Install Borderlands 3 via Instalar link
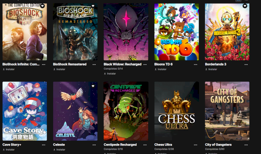This screenshot has width=261, height=154. 211,69
